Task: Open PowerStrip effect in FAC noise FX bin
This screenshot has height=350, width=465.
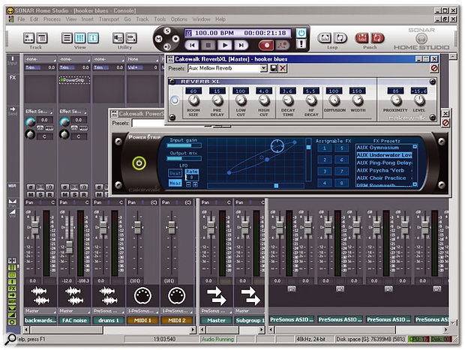Action: tap(74, 80)
